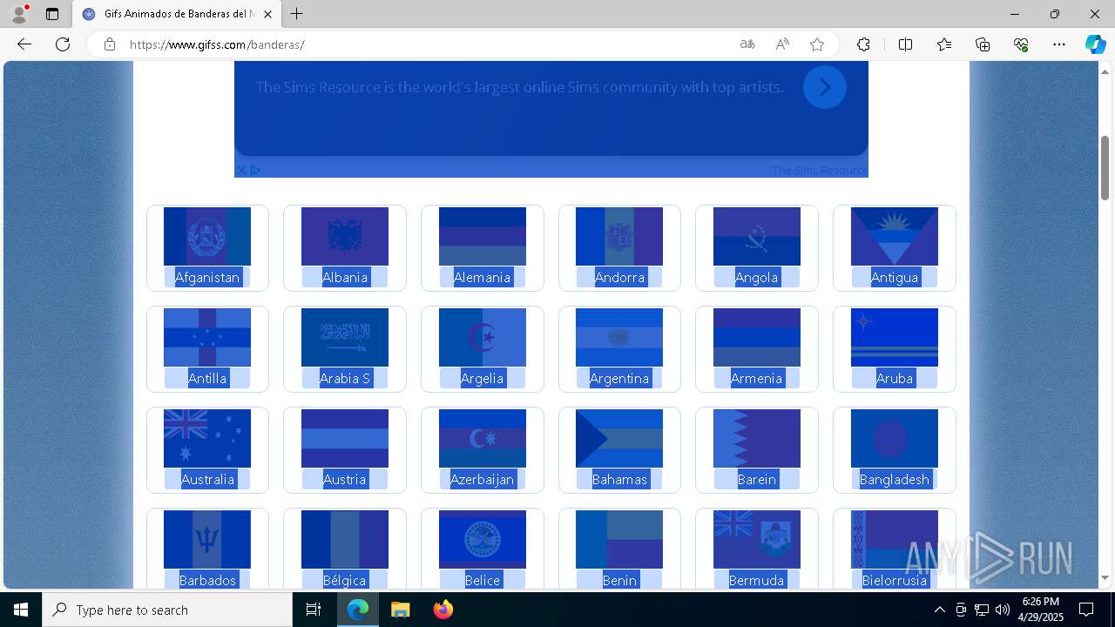
Task: Open the network status icon in tray
Action: [982, 610]
